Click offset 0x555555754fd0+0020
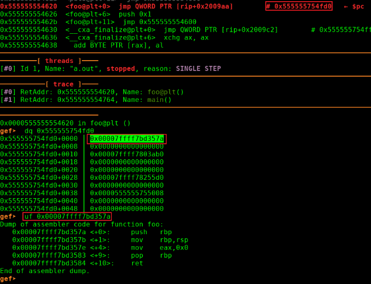Image resolution: width=371 pixels, height=284 pixels. [39, 170]
